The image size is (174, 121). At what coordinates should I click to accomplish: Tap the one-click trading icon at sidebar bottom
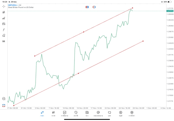(4, 105)
